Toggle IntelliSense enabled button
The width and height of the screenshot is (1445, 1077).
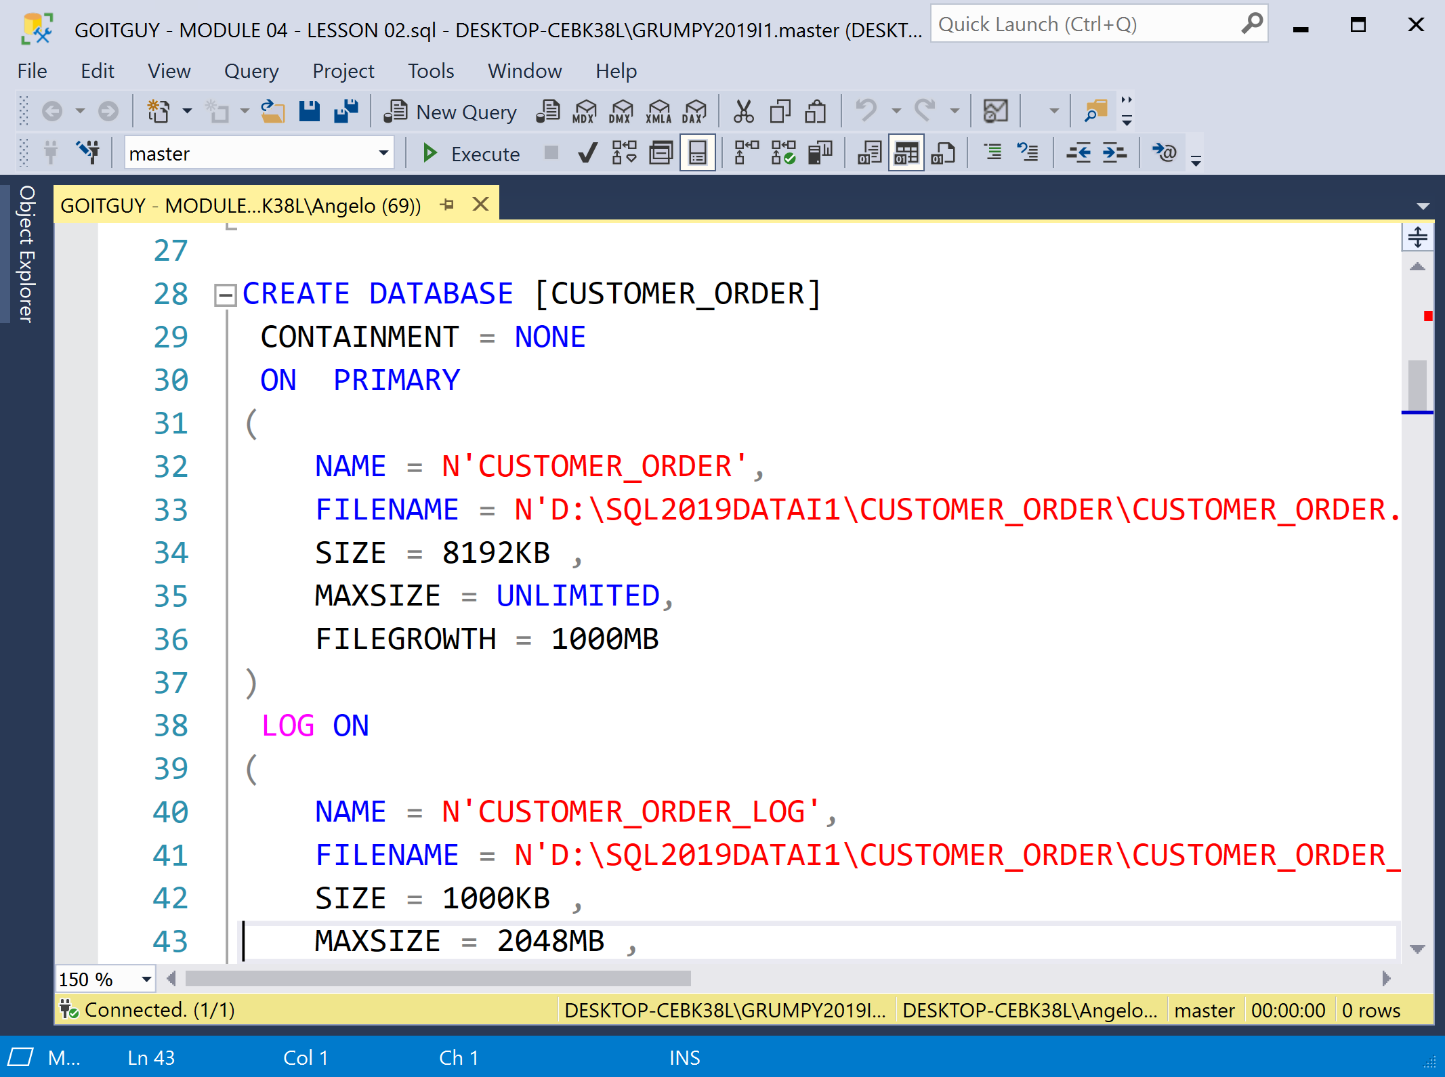[x=697, y=153]
